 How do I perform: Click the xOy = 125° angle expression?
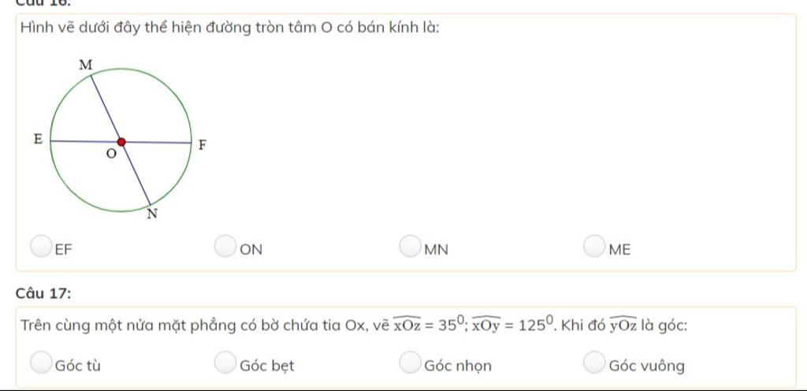tap(511, 323)
